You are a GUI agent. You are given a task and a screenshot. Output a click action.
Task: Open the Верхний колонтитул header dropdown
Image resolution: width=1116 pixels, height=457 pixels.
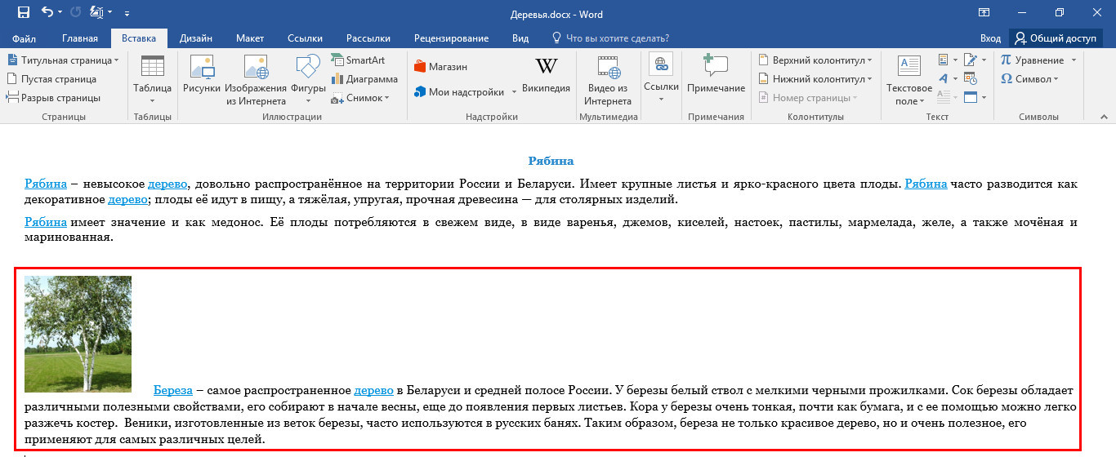tap(815, 60)
